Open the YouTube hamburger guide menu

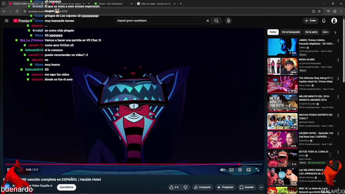(6, 21)
